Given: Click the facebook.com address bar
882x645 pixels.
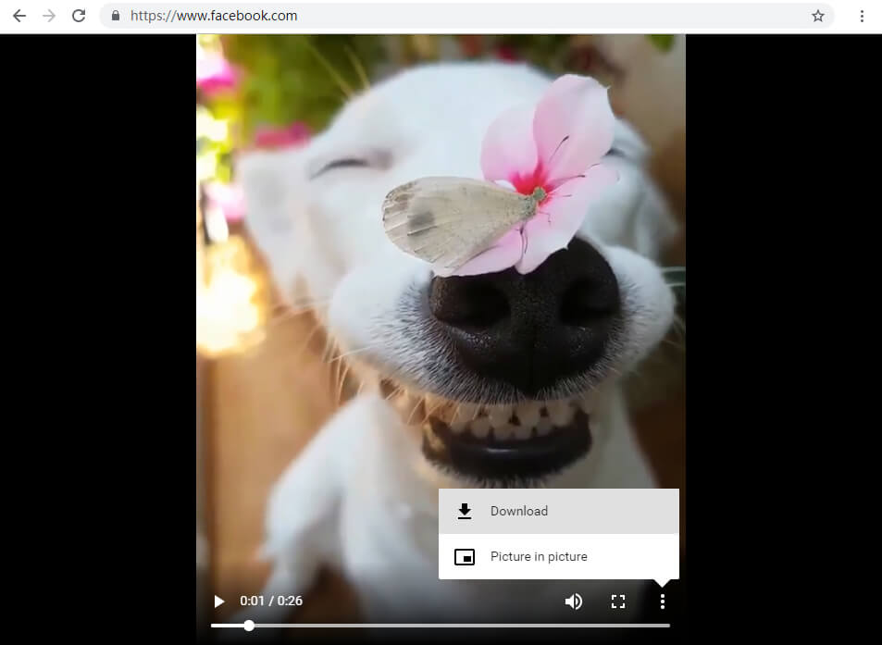Looking at the screenshot, I should coord(466,16).
